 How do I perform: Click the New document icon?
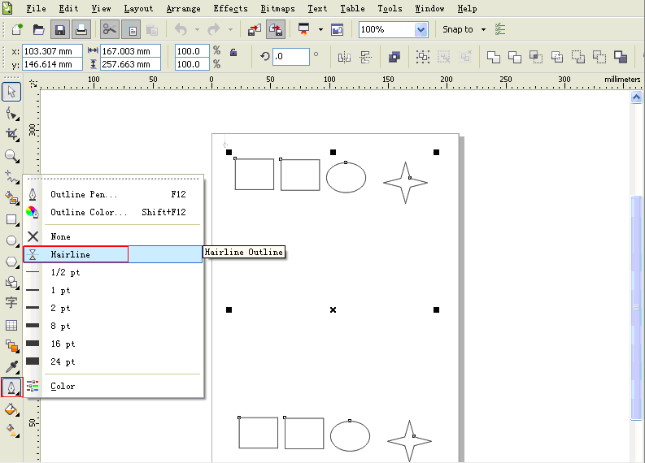click(17, 29)
